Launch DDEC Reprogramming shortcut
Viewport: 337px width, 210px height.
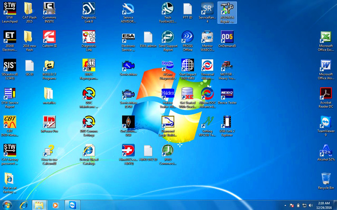(x=89, y=70)
